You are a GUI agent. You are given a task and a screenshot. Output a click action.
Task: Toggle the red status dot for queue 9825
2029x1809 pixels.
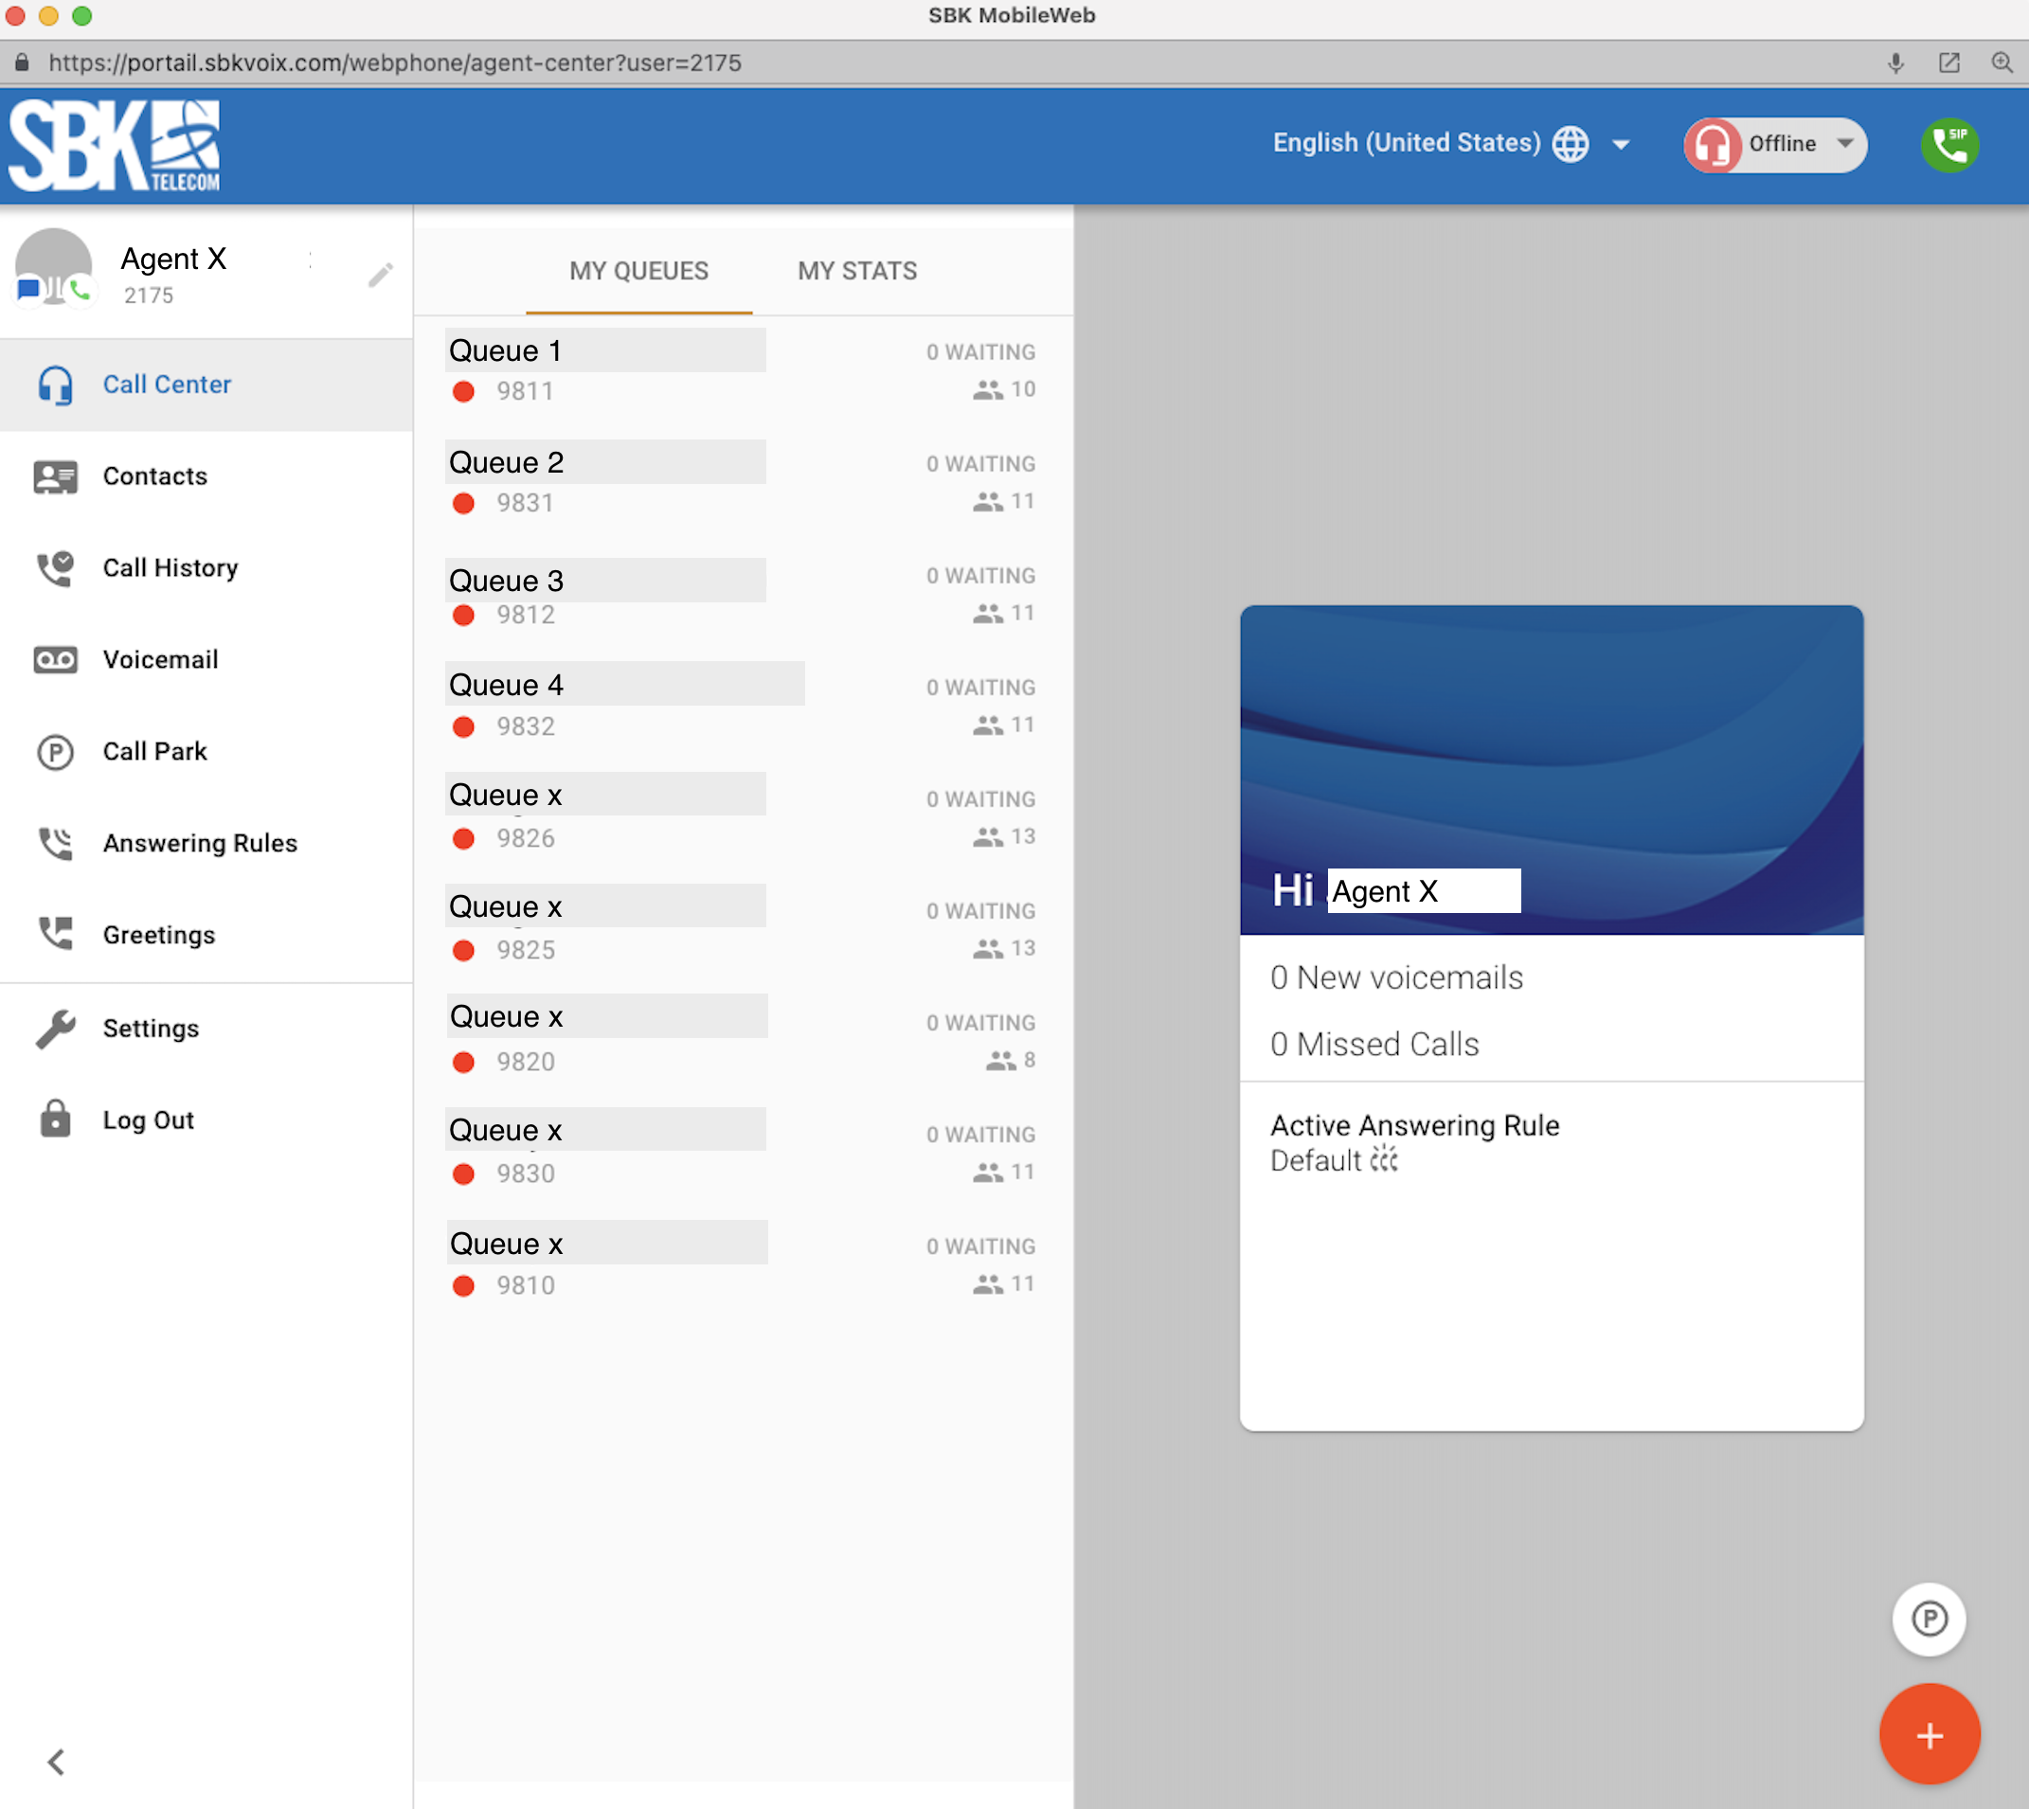tap(463, 951)
